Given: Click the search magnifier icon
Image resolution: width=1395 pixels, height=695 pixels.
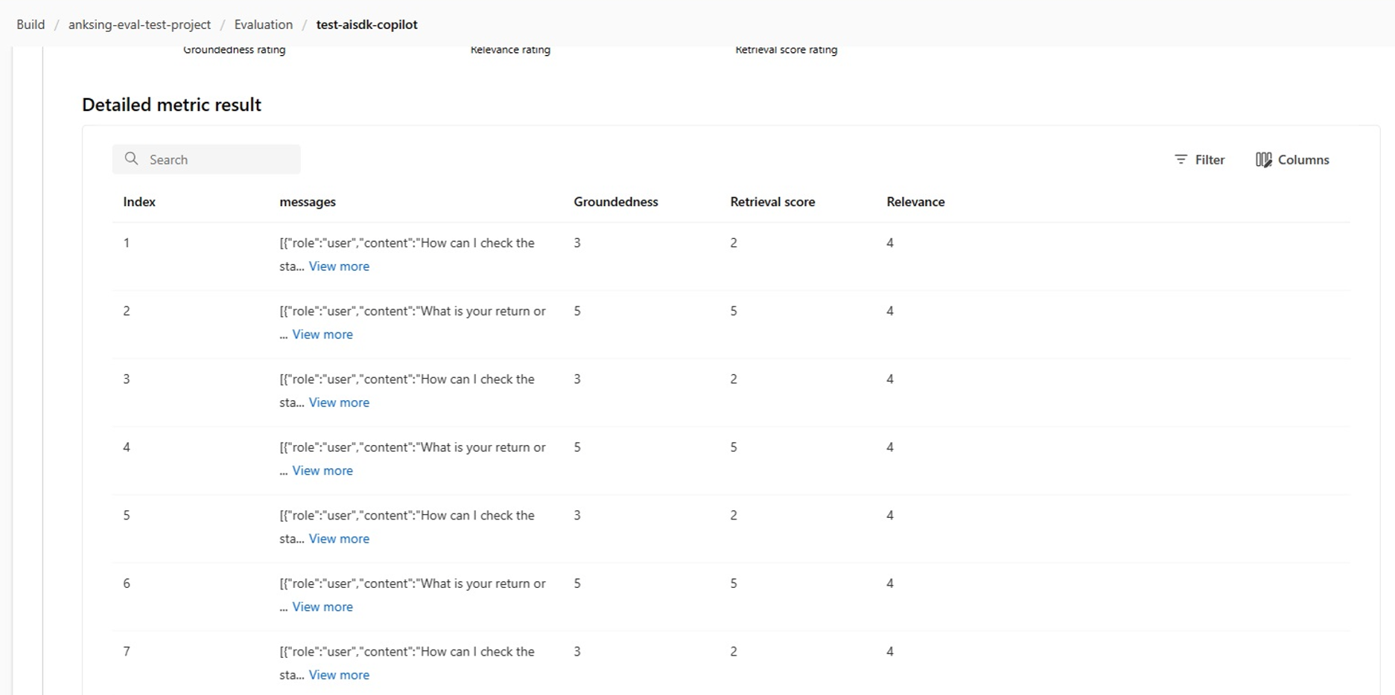Looking at the screenshot, I should point(132,158).
